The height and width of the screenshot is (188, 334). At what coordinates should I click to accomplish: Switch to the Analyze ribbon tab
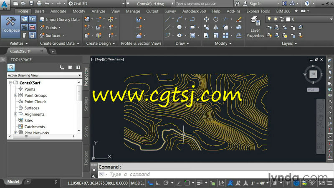[98, 11]
